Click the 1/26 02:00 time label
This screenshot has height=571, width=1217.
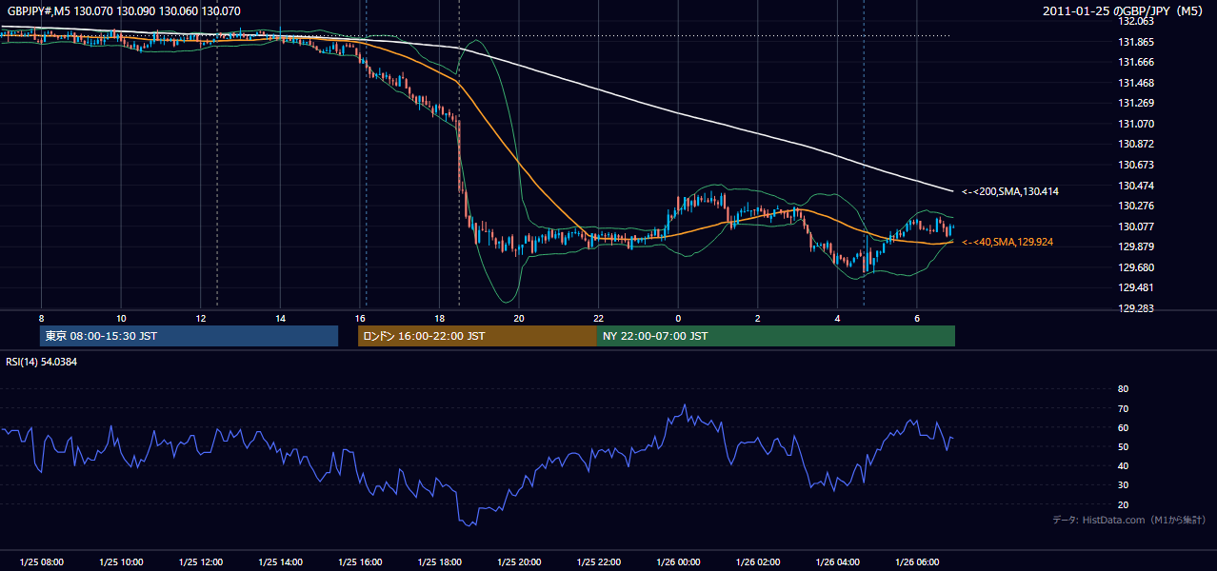pyautogui.click(x=757, y=562)
